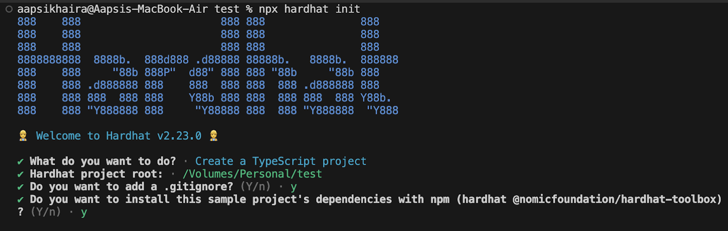Screen dimensions: 728x231
Task: Click the 'What do you want to do?' question
Action: pos(103,161)
